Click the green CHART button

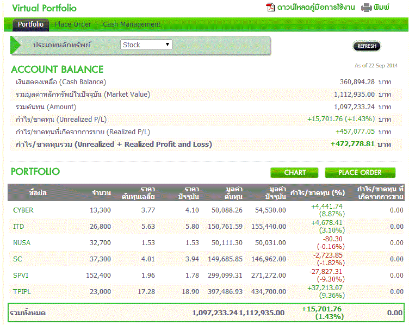(x=295, y=173)
